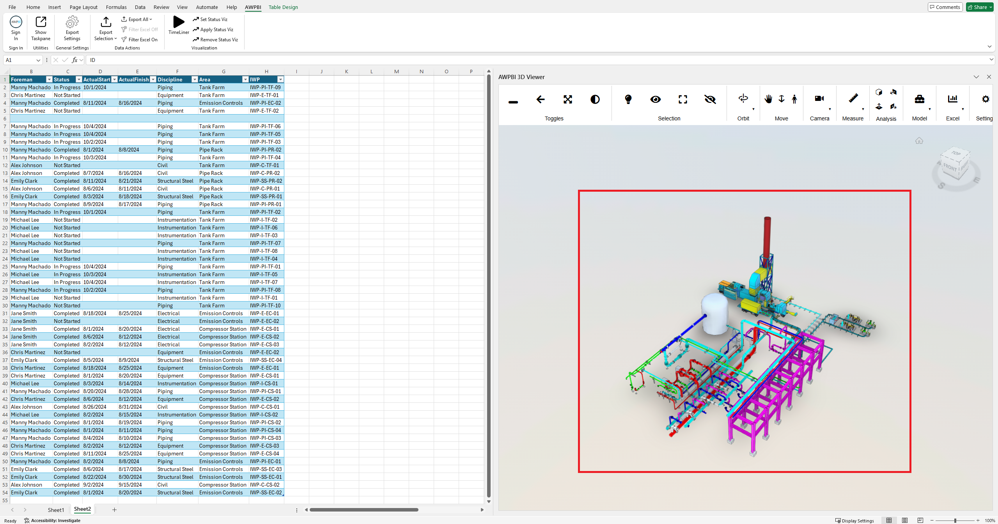Click the minimize toolbar dash icon in viewer

(513, 102)
